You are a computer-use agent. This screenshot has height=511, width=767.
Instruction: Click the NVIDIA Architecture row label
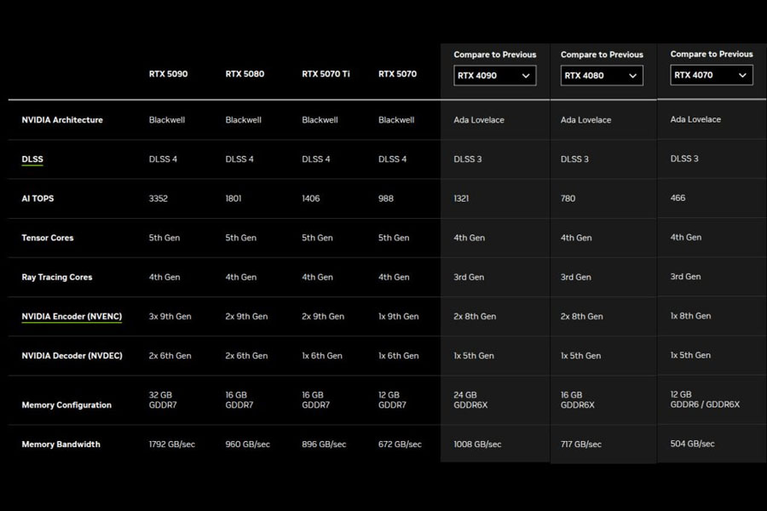(62, 120)
